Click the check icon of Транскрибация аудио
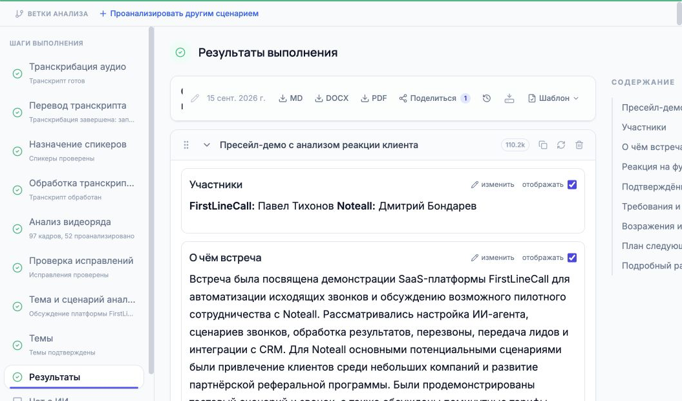This screenshot has height=401, width=682. [17, 74]
